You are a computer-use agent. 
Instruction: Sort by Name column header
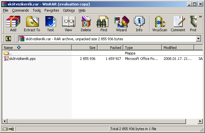pyautogui.click(x=37, y=48)
